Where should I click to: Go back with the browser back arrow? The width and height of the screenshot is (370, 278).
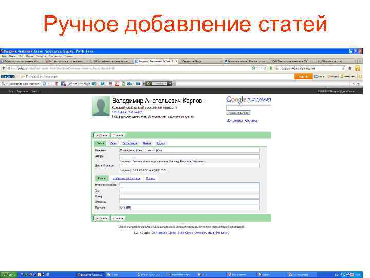4,68
